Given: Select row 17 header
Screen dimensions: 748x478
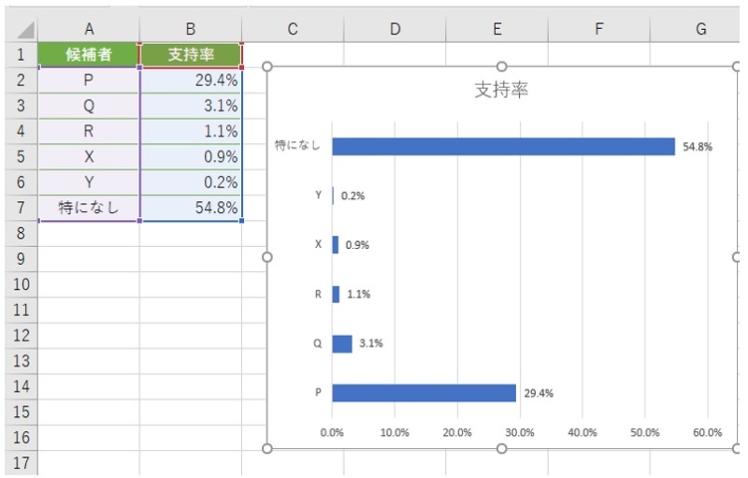Looking at the screenshot, I should (19, 463).
